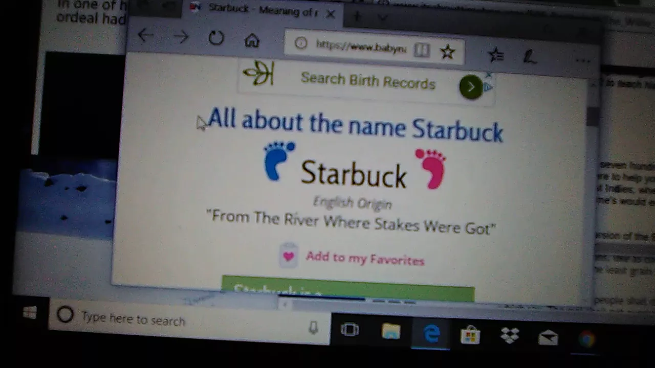The width and height of the screenshot is (655, 368).
Task: Click the Type here to search box
Action: 189,320
